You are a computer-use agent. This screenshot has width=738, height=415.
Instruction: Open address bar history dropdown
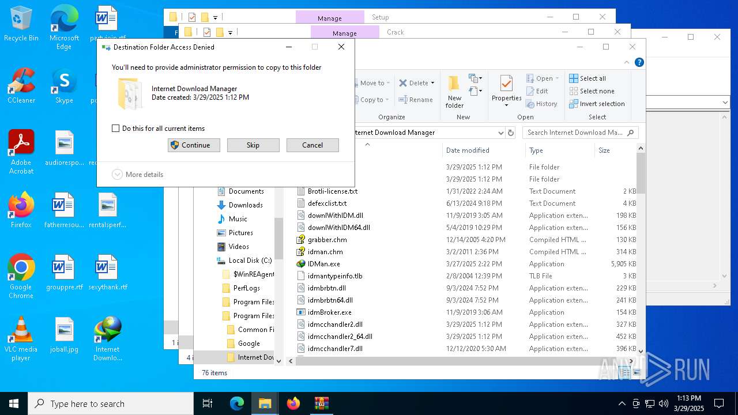click(500, 133)
